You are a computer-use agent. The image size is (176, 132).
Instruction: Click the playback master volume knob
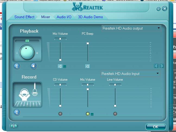click(x=27, y=52)
